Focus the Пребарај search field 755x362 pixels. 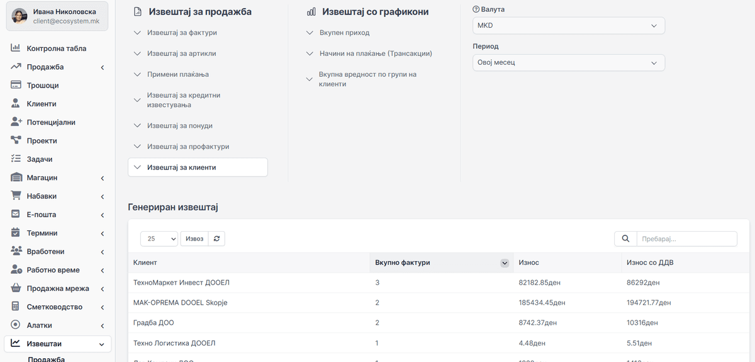(686, 239)
